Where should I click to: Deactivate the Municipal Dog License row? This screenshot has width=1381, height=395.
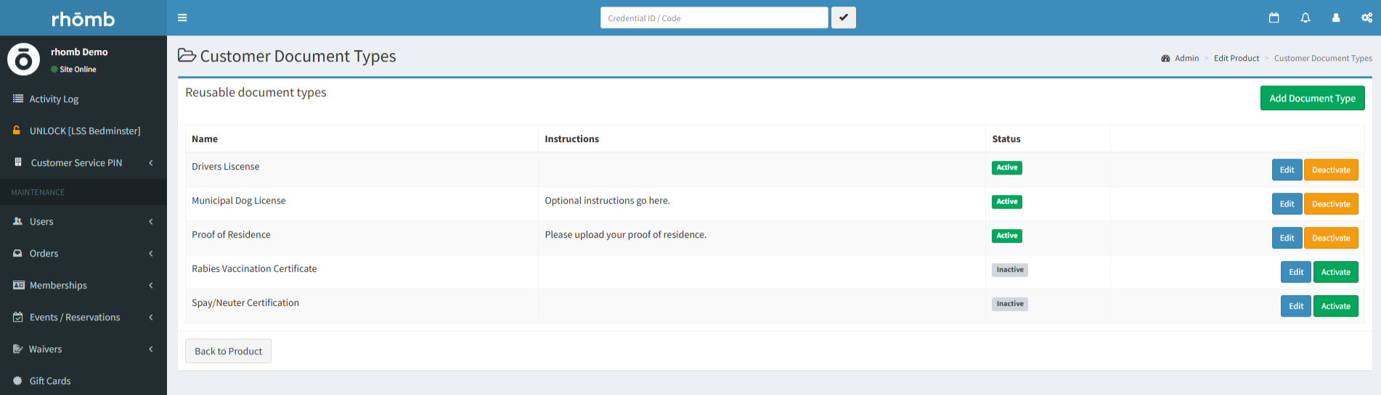pos(1331,204)
